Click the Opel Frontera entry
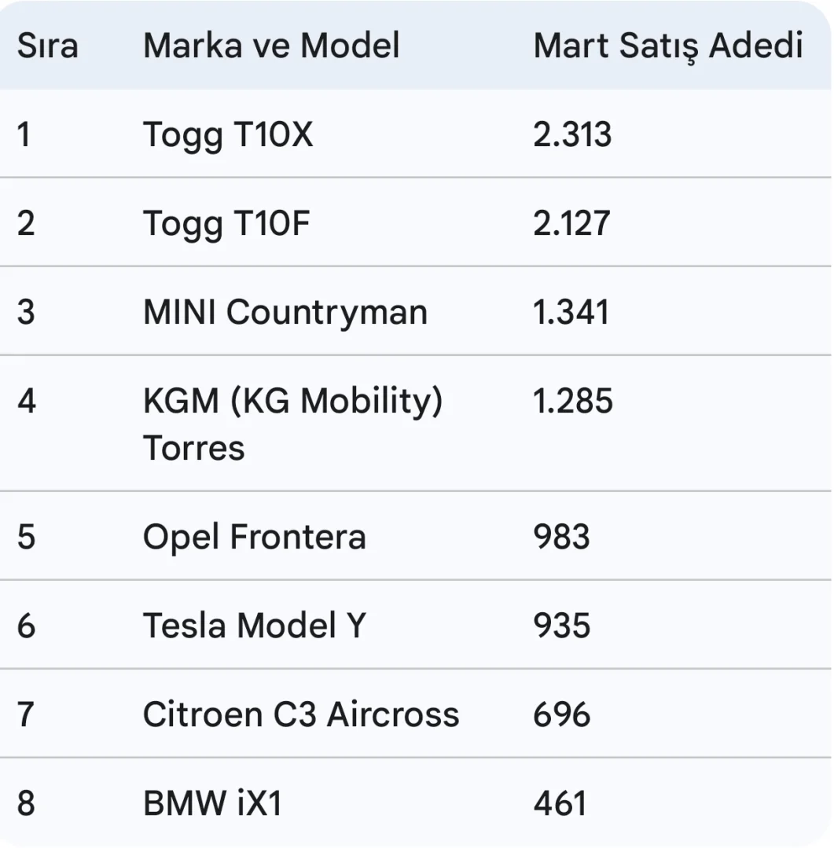Viewport: 834px width, 848px height. tap(254, 538)
